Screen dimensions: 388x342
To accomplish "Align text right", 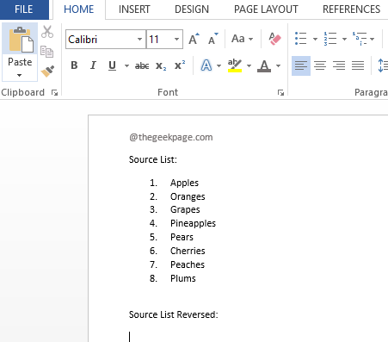I will pyautogui.click(x=339, y=65).
